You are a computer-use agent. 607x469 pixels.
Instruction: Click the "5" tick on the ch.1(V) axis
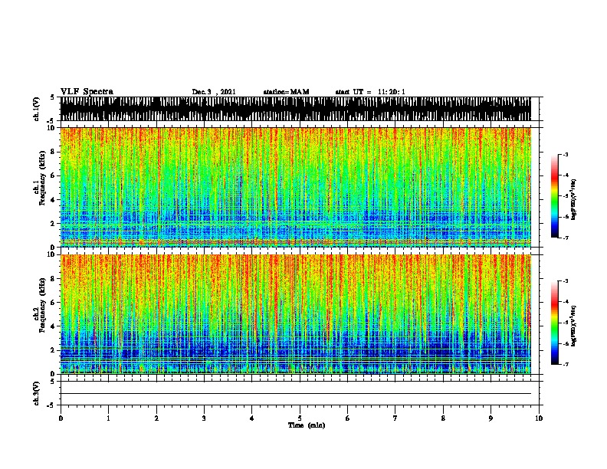click(x=54, y=97)
